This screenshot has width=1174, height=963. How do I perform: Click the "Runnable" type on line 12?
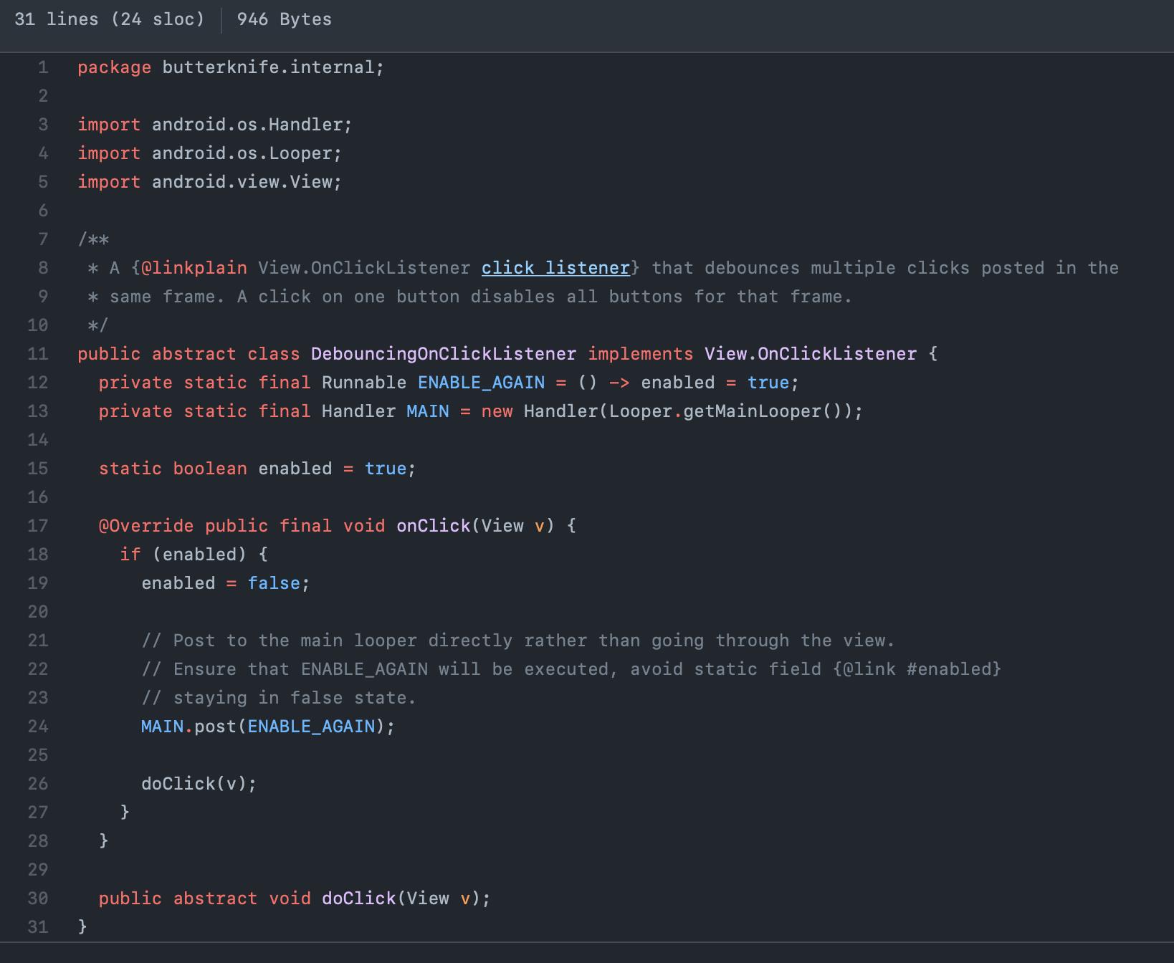[364, 383]
